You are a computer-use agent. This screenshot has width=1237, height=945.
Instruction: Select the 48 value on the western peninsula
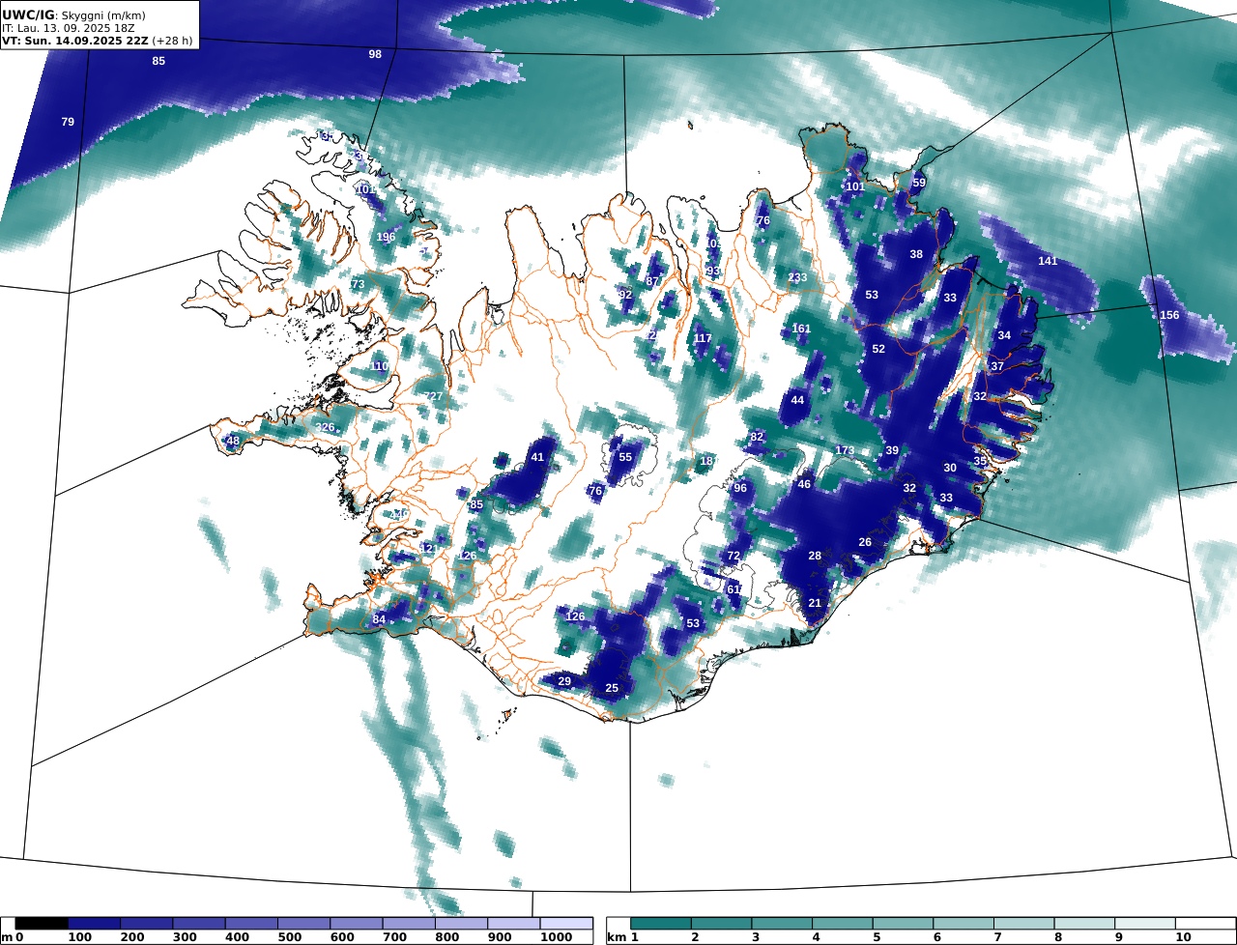(233, 441)
